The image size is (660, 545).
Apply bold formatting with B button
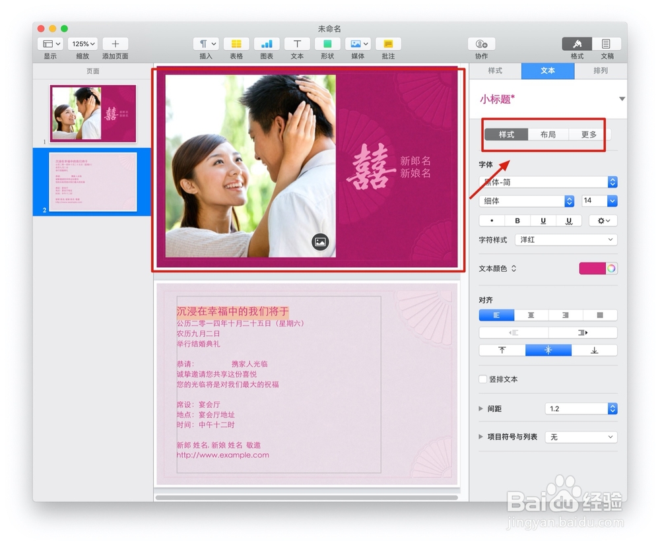coord(517,220)
